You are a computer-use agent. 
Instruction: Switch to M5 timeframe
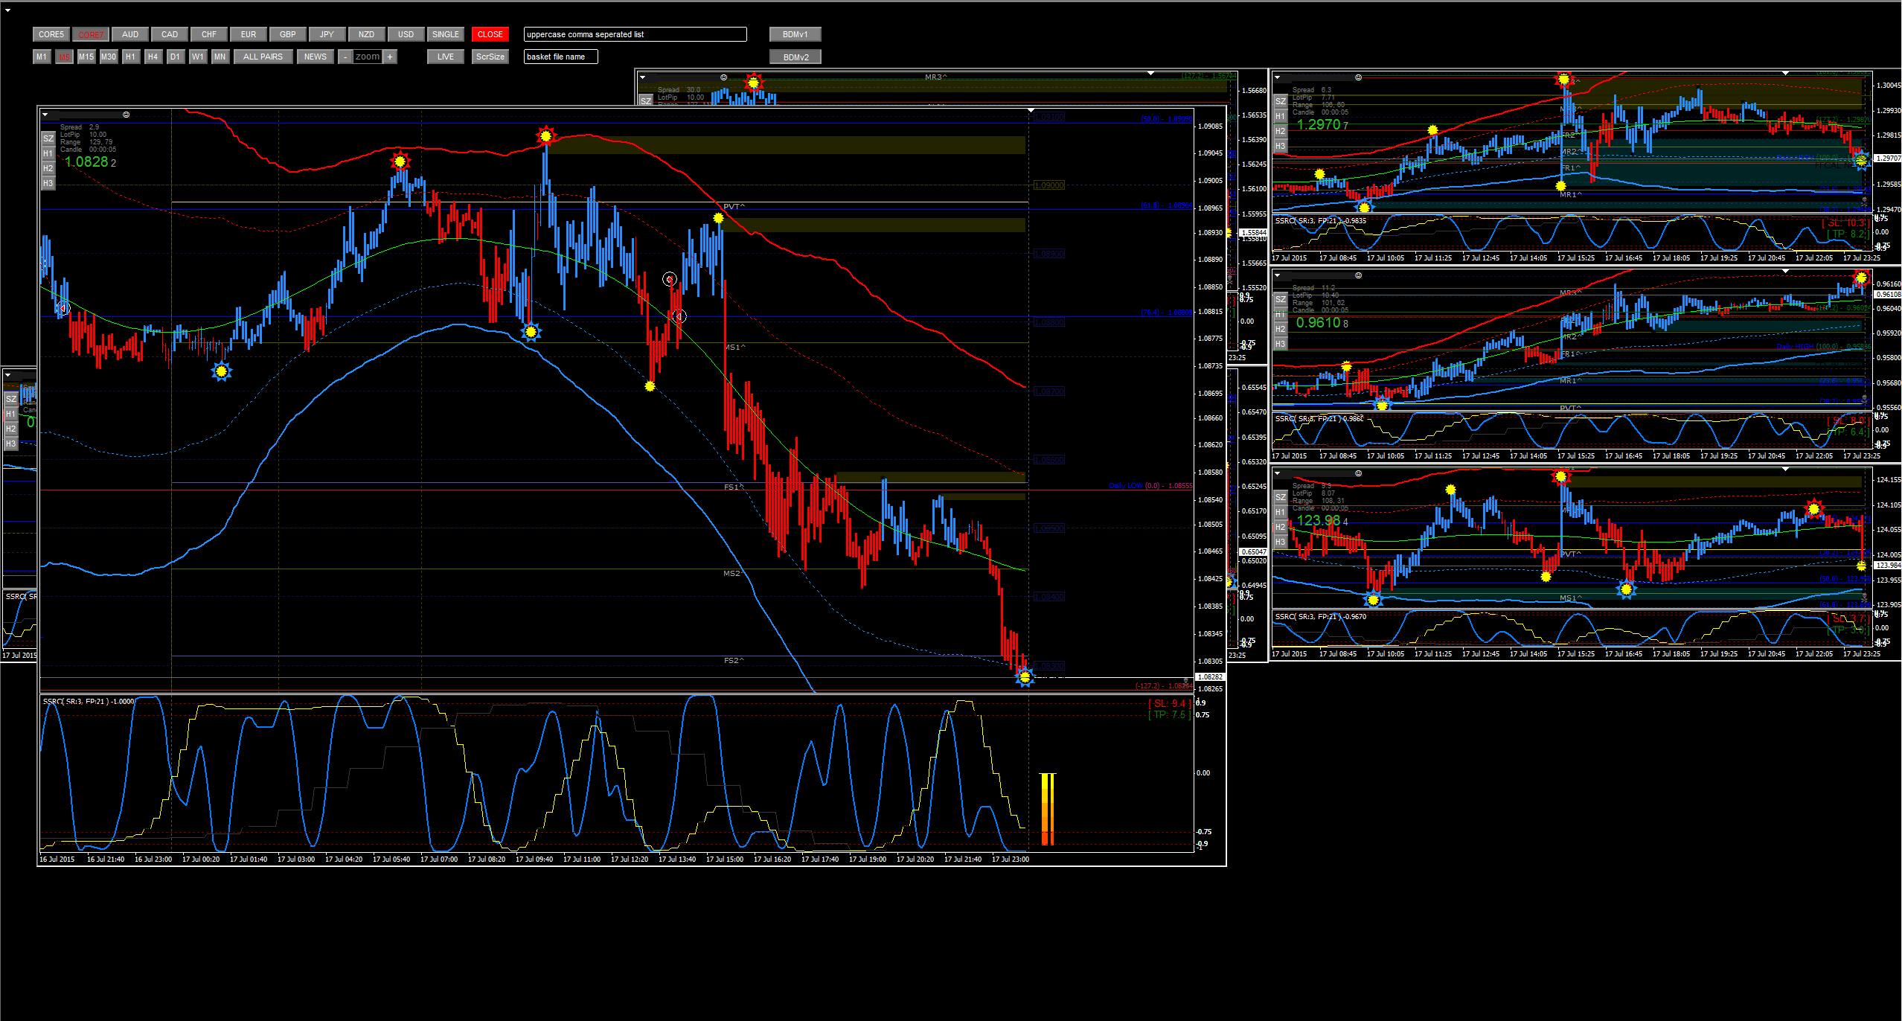coord(64,57)
